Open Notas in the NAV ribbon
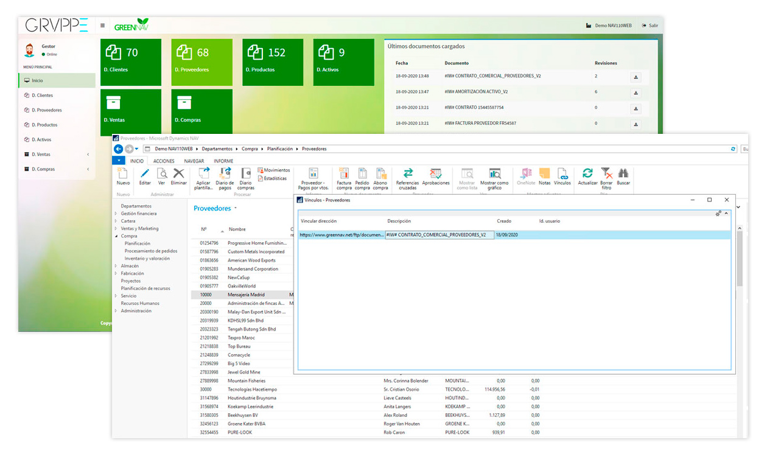The image size is (764, 454). [544, 177]
